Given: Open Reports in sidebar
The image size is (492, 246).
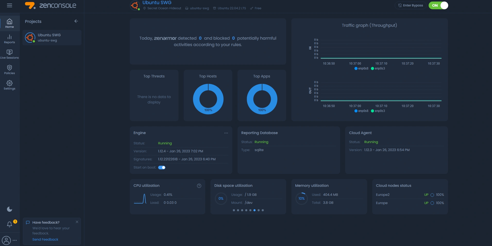Looking at the screenshot, I should [x=10, y=39].
